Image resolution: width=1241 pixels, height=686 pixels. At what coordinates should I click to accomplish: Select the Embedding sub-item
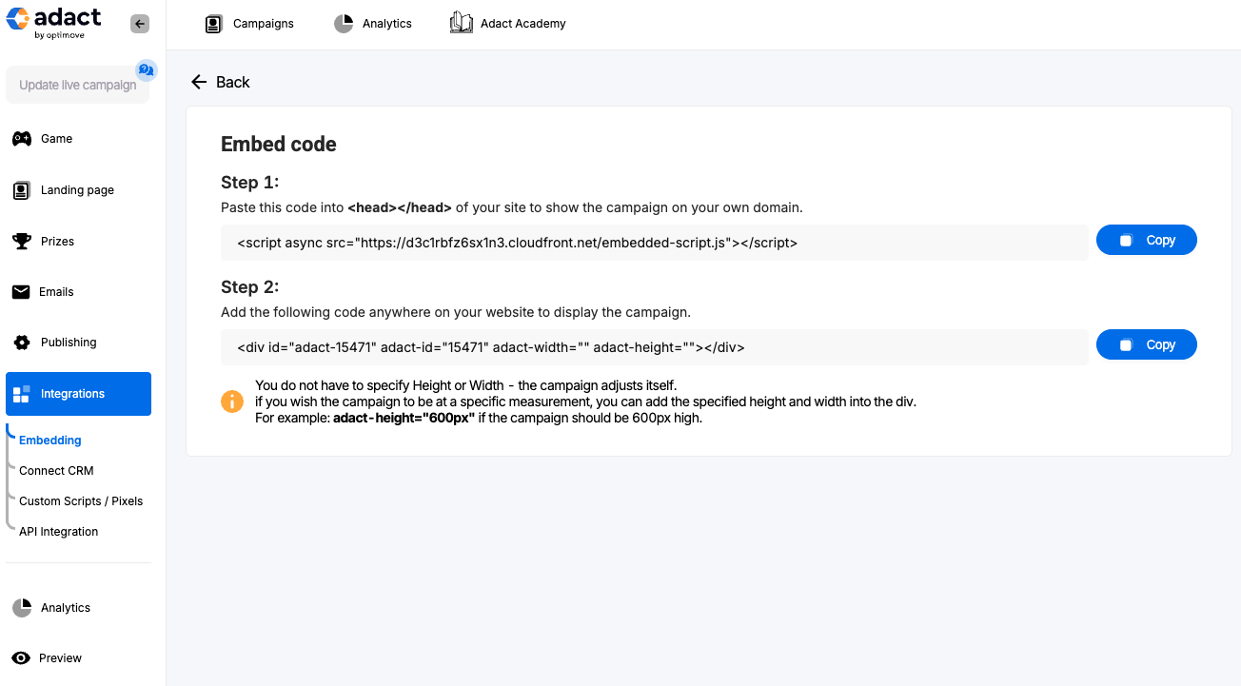pos(50,441)
